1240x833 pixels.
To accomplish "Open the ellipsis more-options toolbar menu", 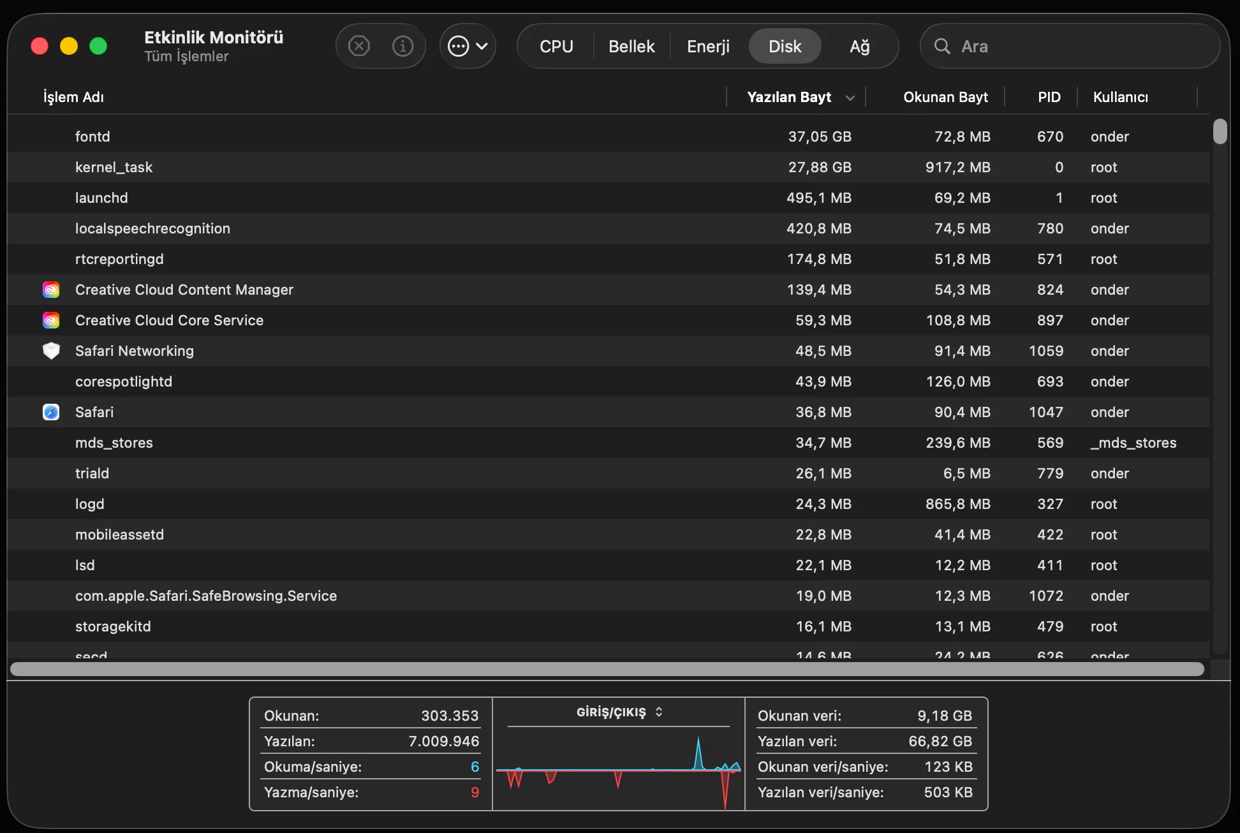I will 468,46.
